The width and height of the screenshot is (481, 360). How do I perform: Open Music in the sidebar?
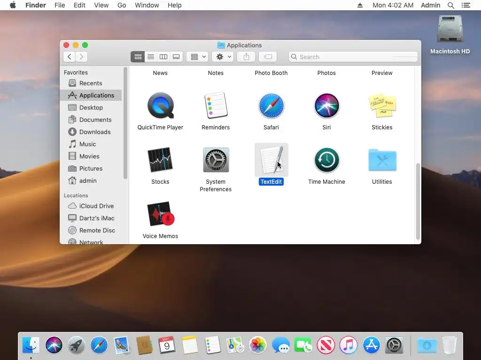point(91,144)
